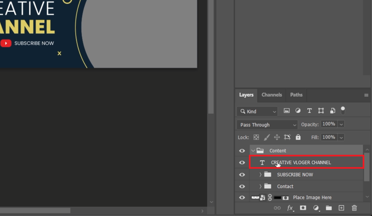Hide CREATIVE VLOGER CHANNEL layer
The height and width of the screenshot is (216, 372).
coord(242,162)
